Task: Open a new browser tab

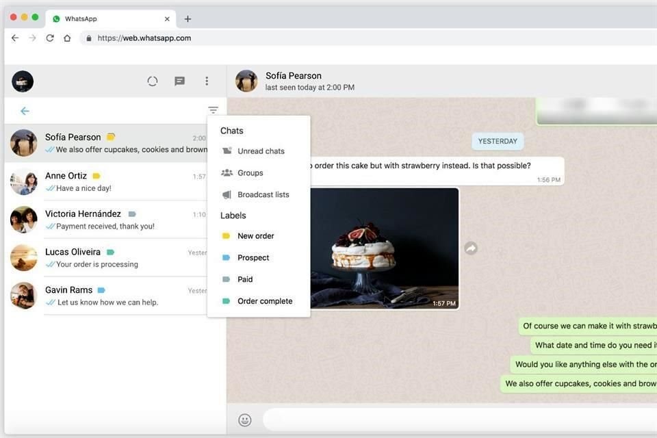Action: [188, 18]
